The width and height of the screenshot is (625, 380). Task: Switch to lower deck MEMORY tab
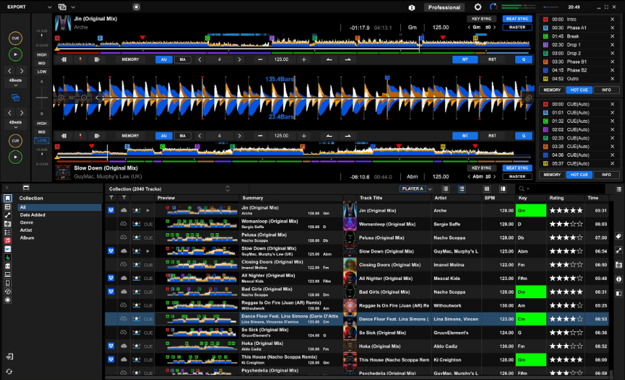click(x=552, y=175)
